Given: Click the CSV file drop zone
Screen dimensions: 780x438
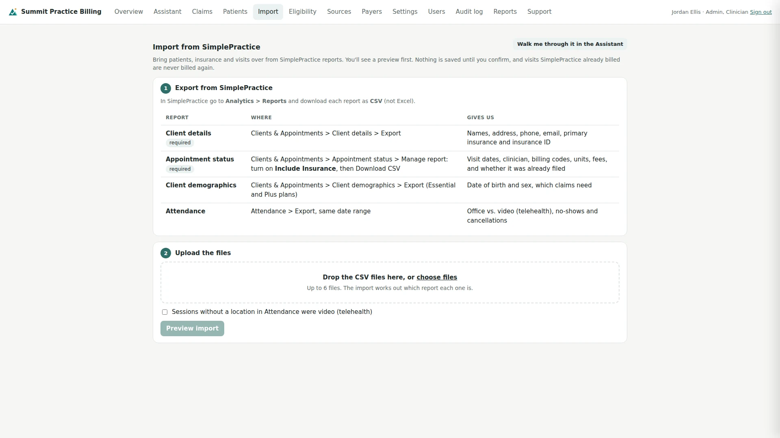Looking at the screenshot, I should (x=390, y=283).
